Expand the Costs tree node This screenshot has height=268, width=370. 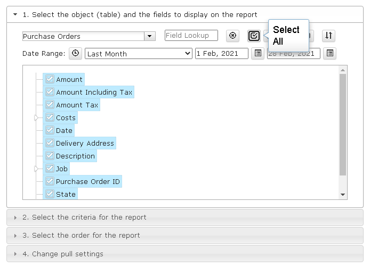pos(36,118)
